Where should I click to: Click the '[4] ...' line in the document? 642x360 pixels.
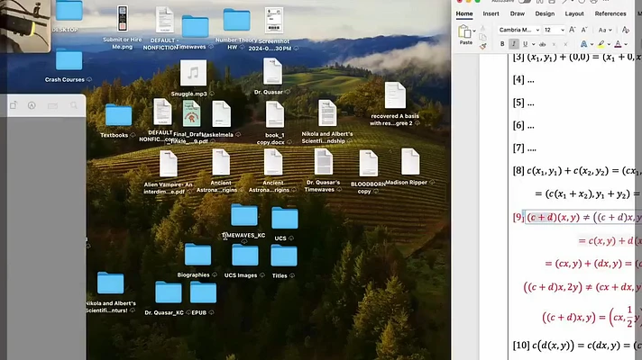pyautogui.click(x=524, y=79)
